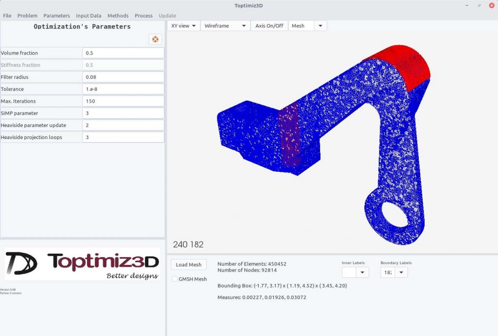Click the 'Number of Elements: 450452' text

pos(252,264)
